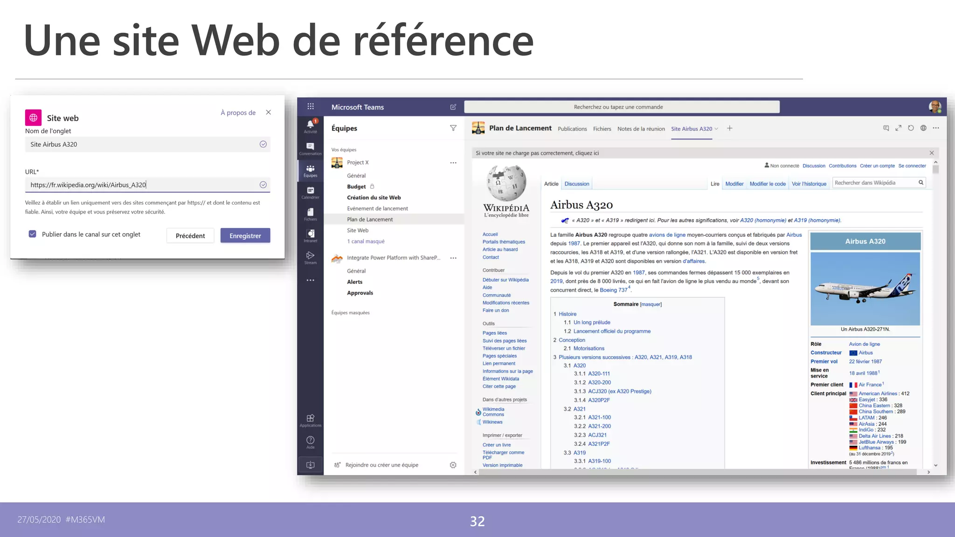Close the Site web dialog
Image resolution: width=955 pixels, height=537 pixels.
click(269, 112)
